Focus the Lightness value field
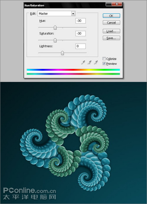This screenshot has width=147, height=204. [x=81, y=46]
